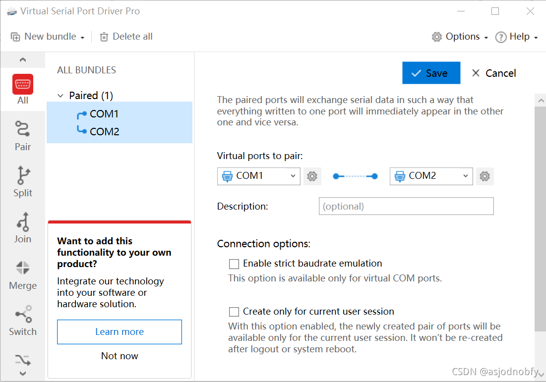Cancel the pair editing
The height and width of the screenshot is (382, 546).
click(494, 73)
